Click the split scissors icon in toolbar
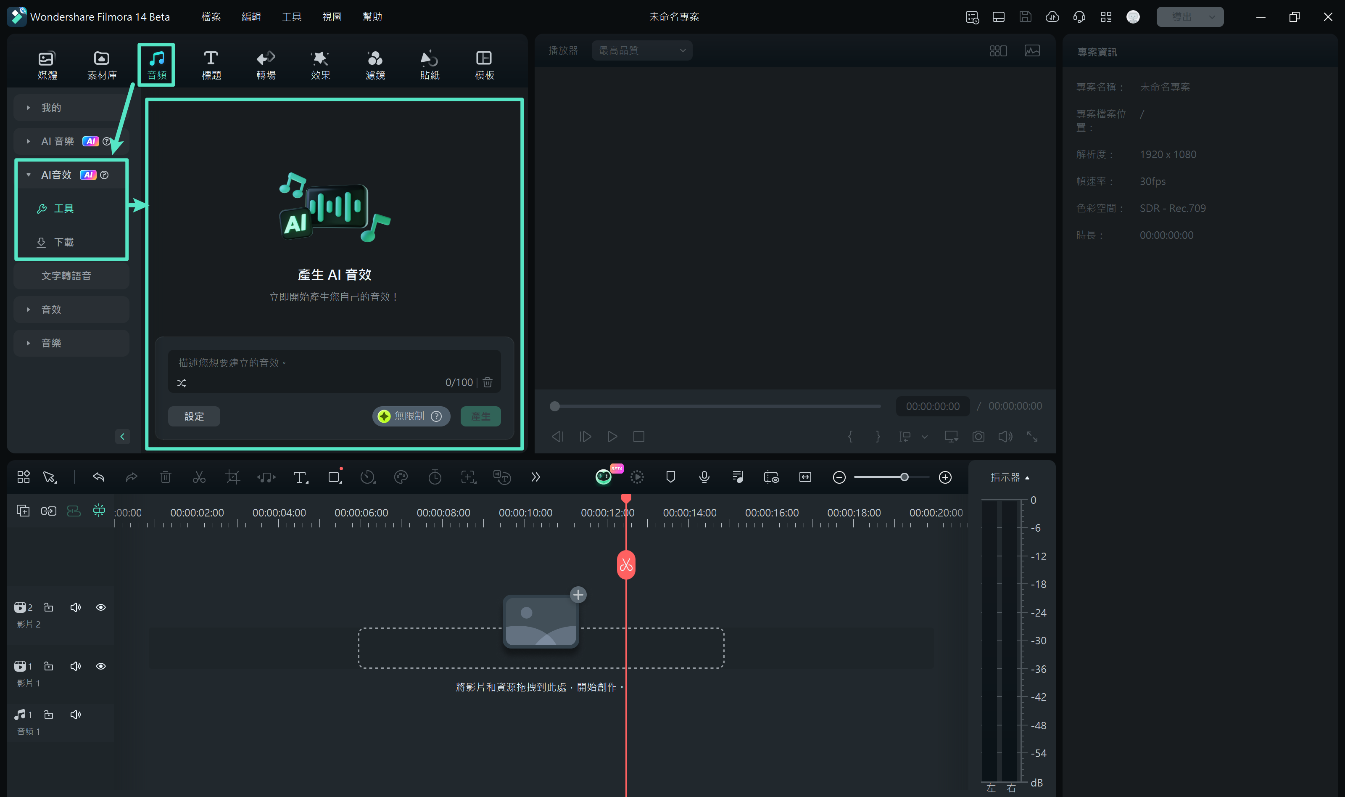The image size is (1345, 797). coord(199,477)
